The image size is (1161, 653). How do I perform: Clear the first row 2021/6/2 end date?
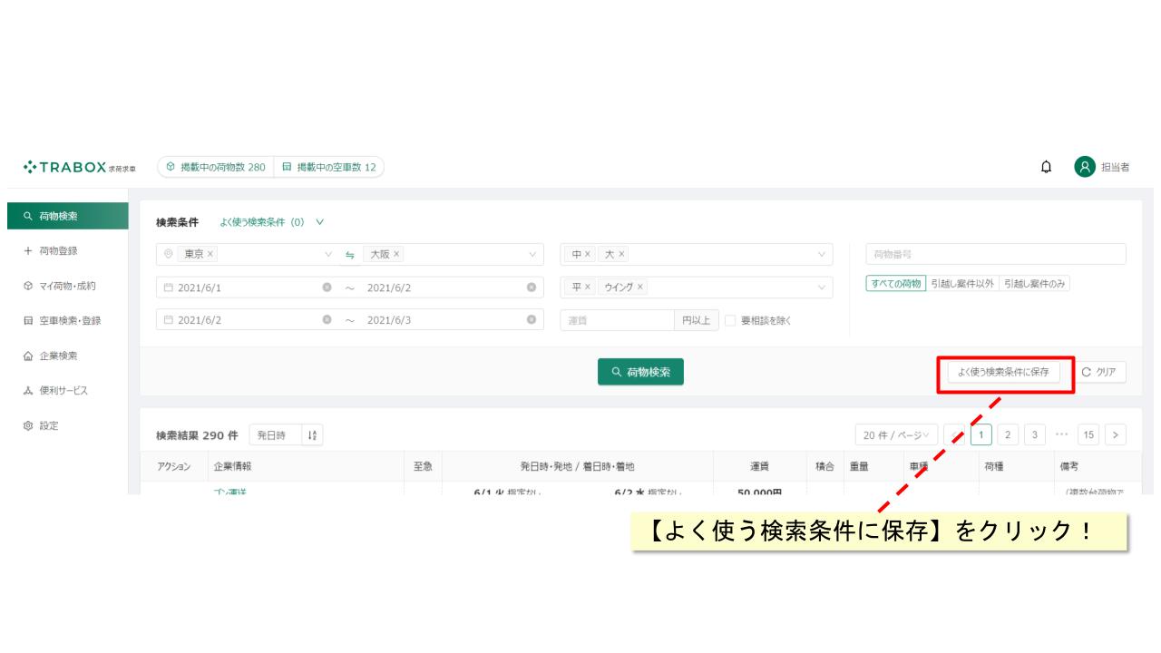[531, 288]
